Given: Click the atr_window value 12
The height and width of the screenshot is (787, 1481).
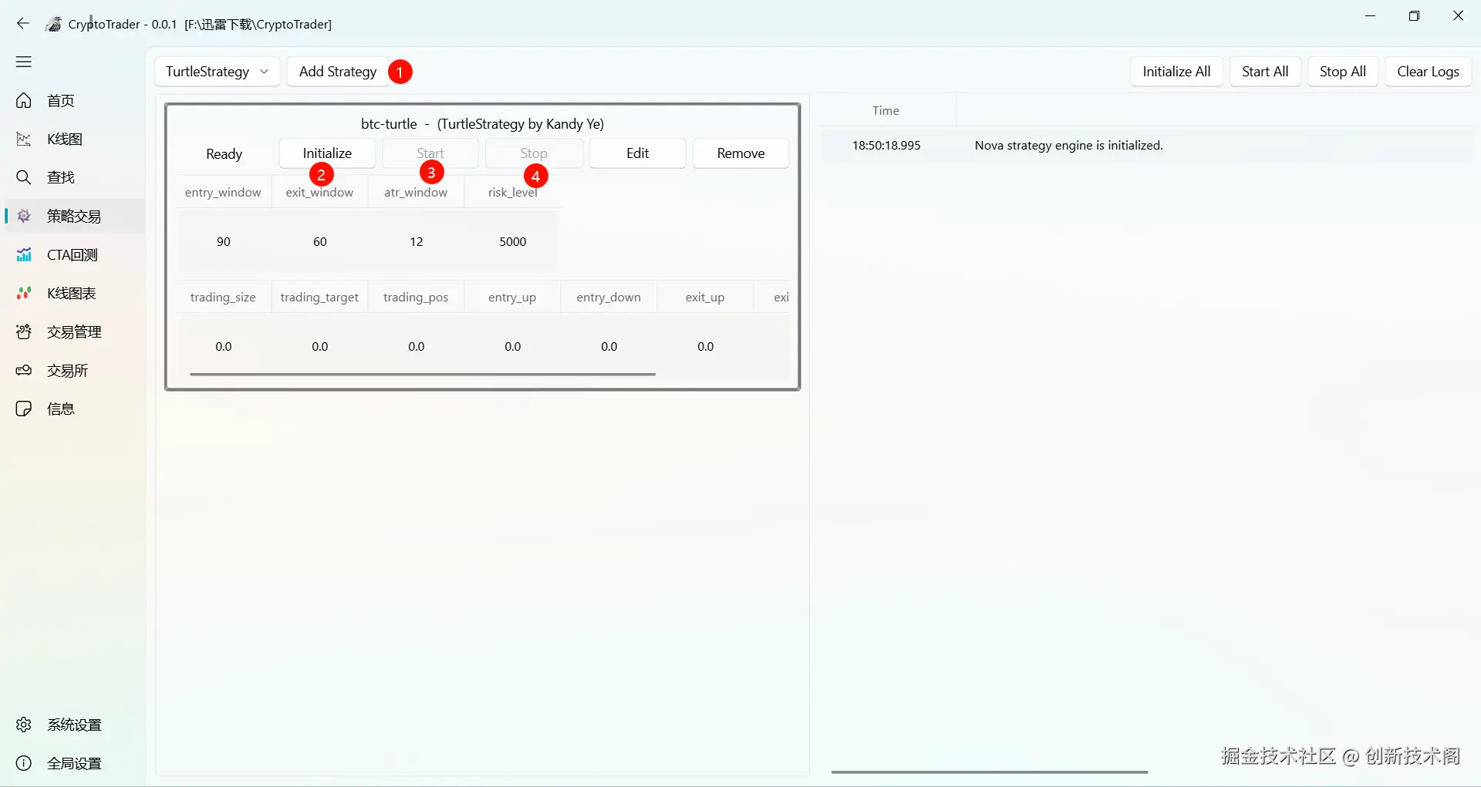Looking at the screenshot, I should point(417,242).
